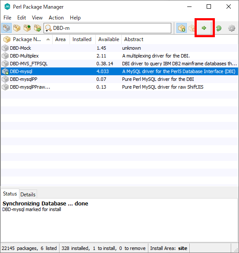Click package icon beside DBD-Mock

tap(5, 48)
